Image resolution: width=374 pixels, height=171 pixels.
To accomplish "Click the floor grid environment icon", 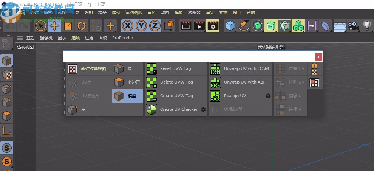I will [340, 26].
